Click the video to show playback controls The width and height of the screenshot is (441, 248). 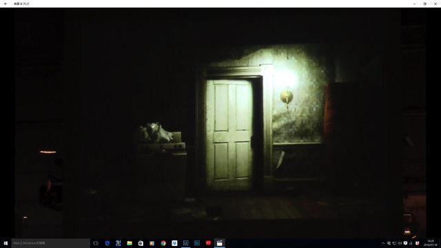point(220,123)
